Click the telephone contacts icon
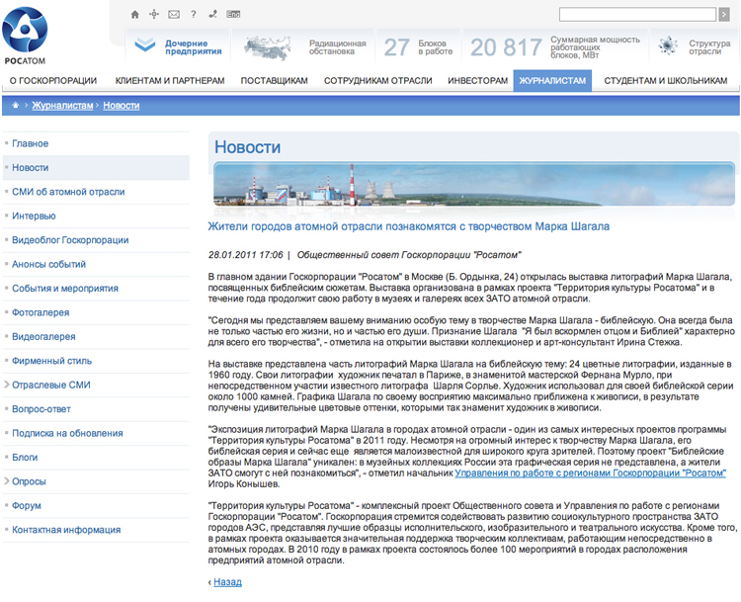This screenshot has height=602, width=741. 212,14
